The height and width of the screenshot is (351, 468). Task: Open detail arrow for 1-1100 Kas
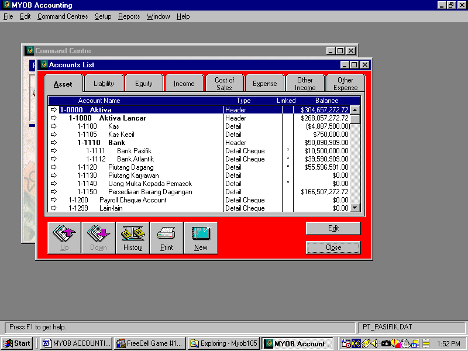(54, 126)
